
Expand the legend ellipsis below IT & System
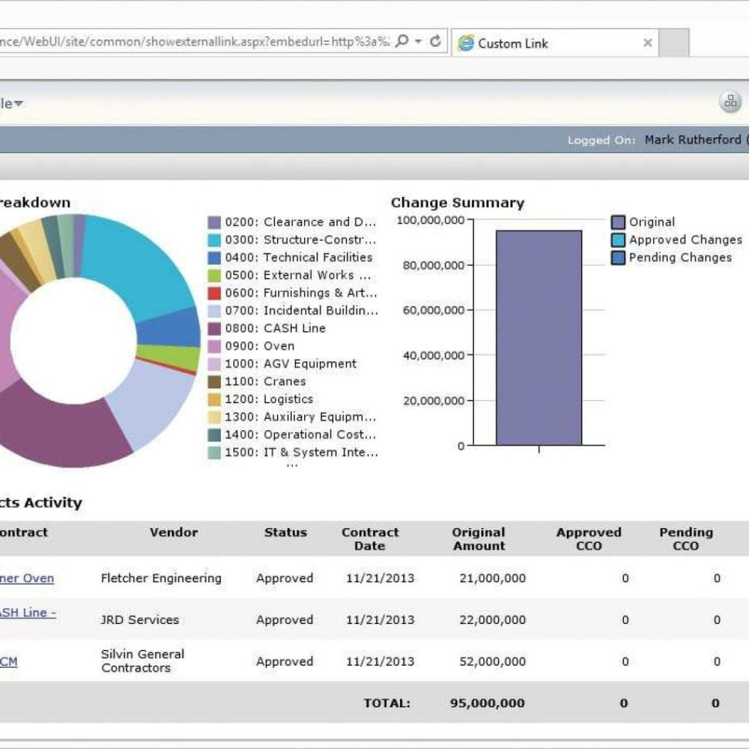[291, 466]
